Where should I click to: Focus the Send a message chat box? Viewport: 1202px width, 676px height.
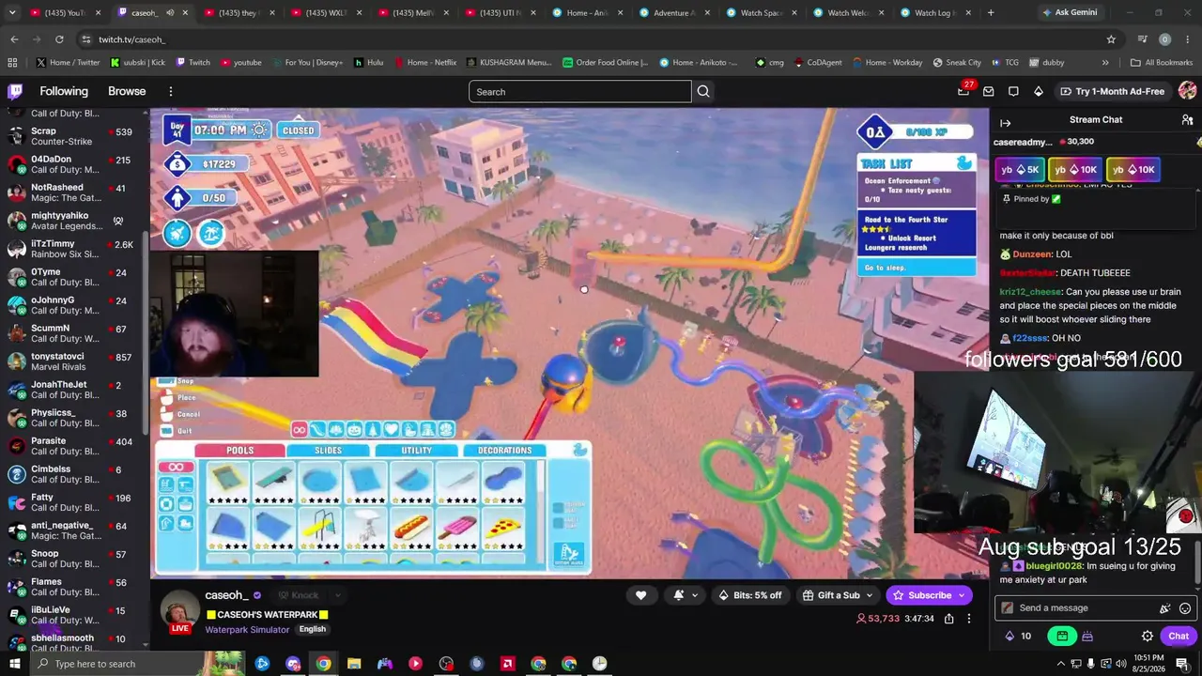click(x=1095, y=608)
